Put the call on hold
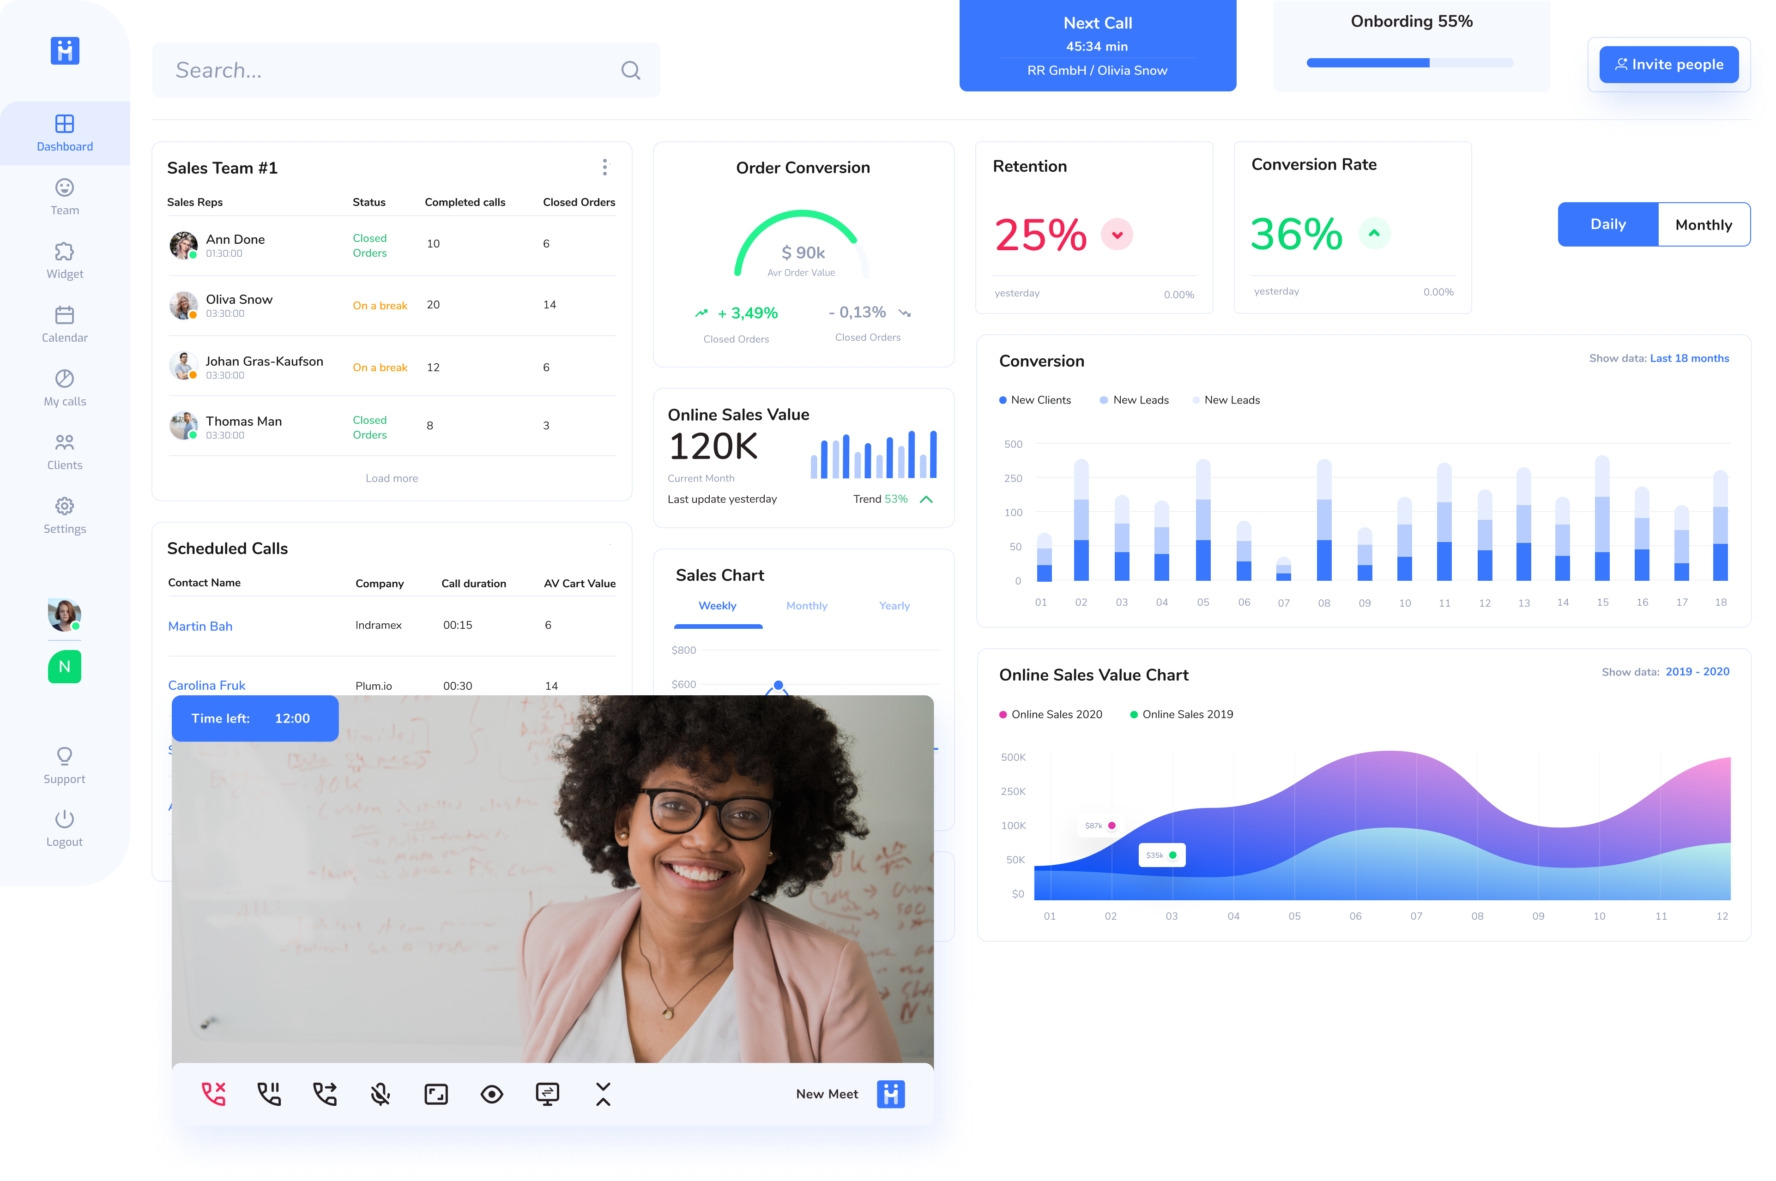 (x=270, y=1094)
